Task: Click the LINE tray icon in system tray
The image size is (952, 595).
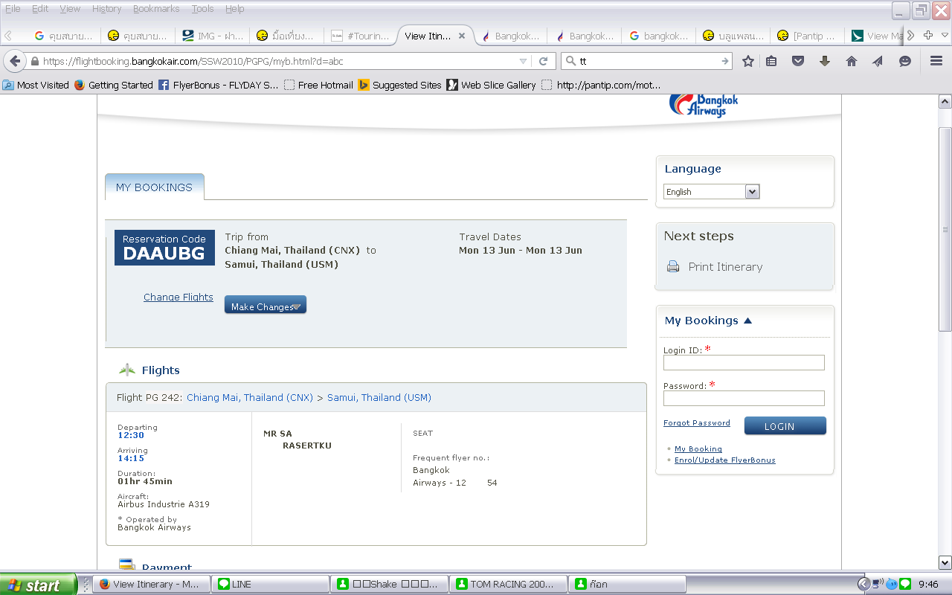Action: (x=905, y=584)
